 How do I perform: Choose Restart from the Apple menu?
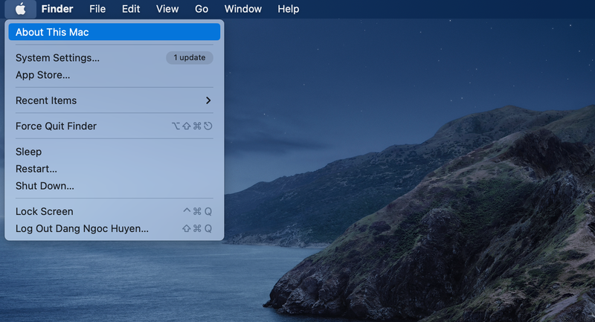point(115,169)
